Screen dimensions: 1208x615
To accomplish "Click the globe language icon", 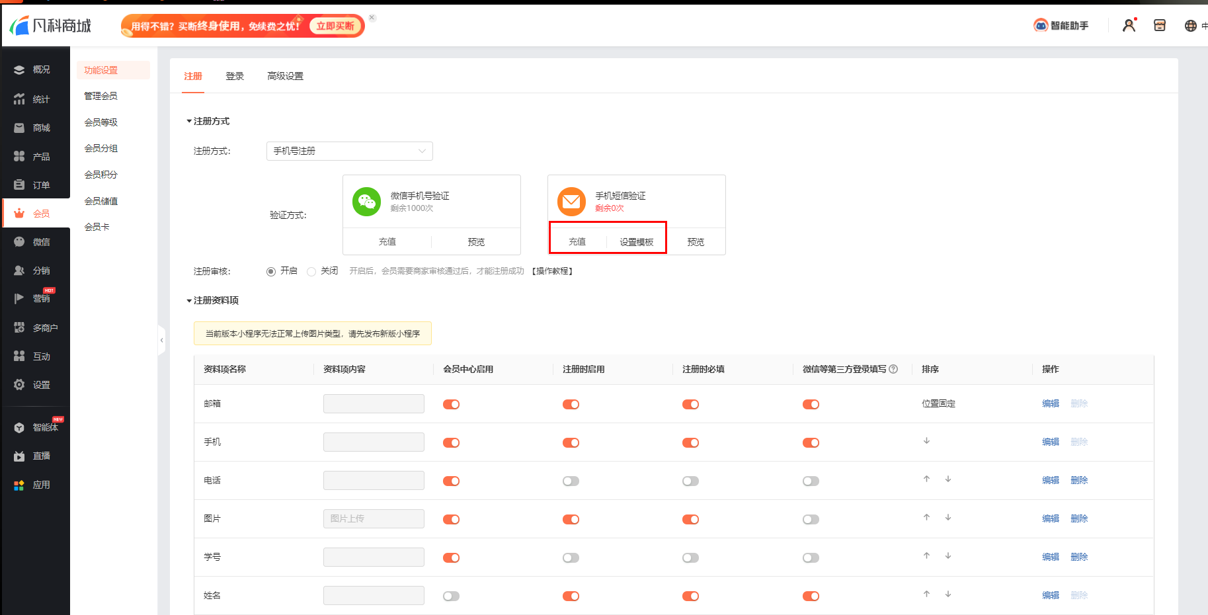I will tap(1190, 26).
